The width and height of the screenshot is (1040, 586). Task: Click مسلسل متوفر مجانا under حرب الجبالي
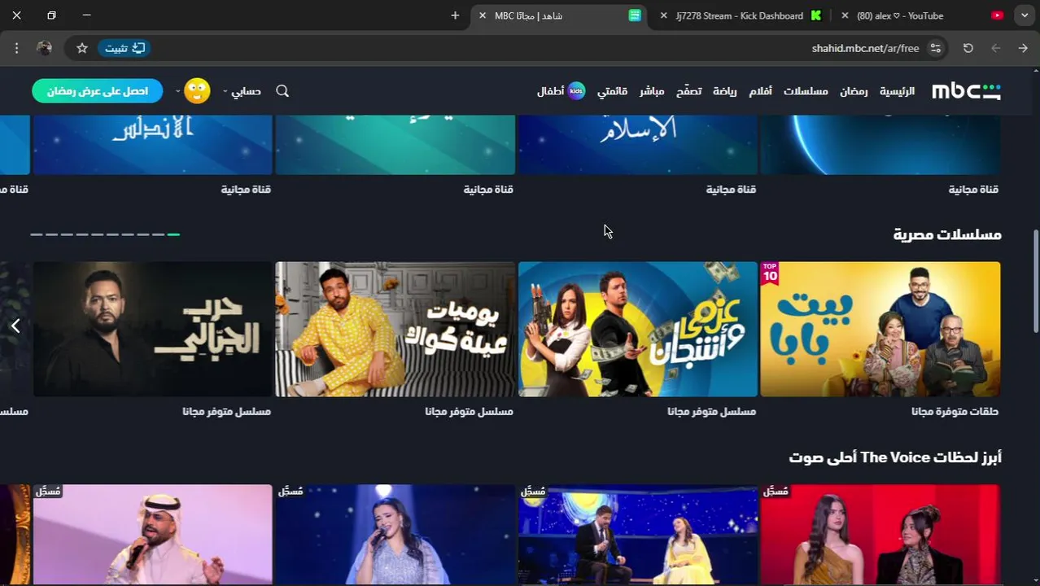(226, 412)
